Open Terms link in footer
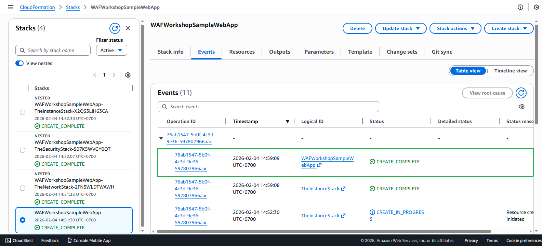 (x=492, y=241)
